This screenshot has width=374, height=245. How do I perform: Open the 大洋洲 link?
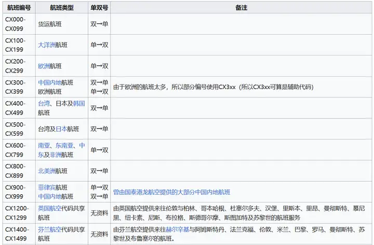(x=47, y=45)
